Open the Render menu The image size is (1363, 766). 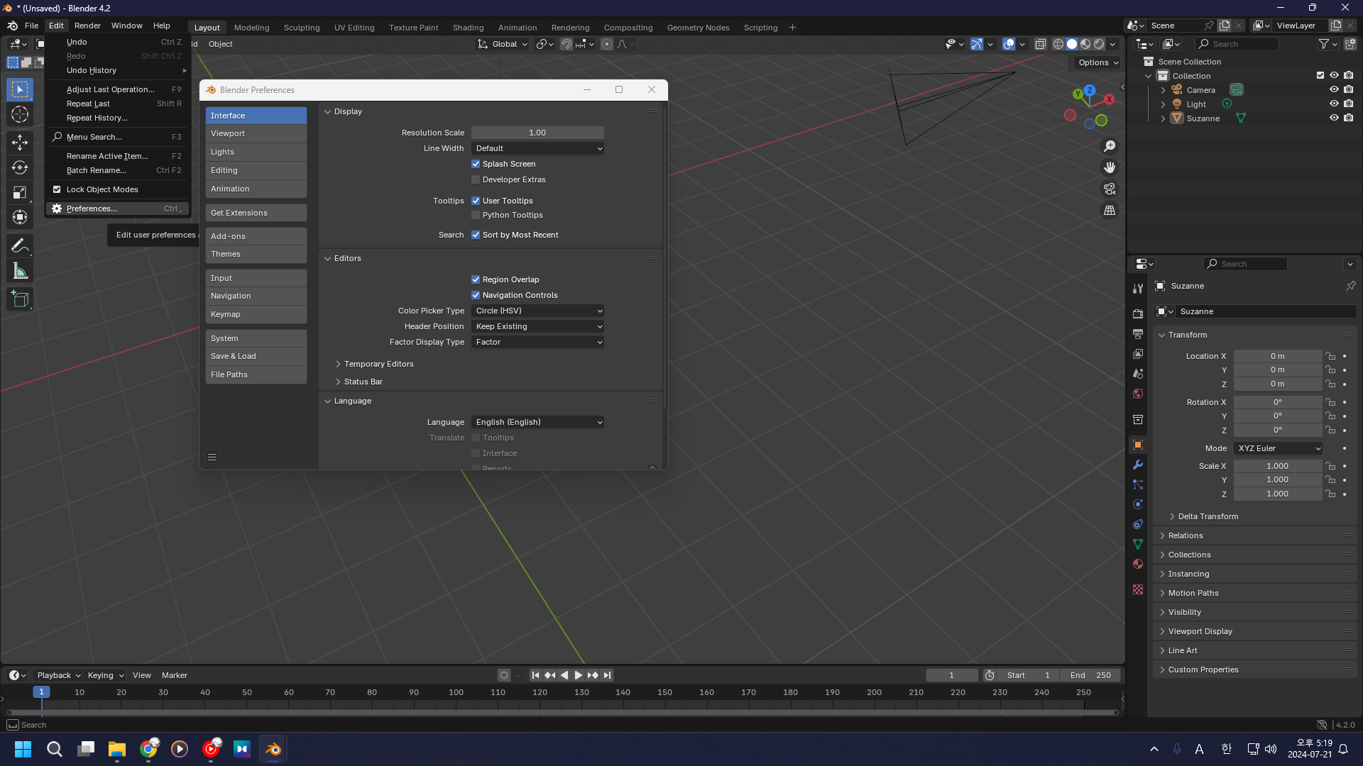point(87,26)
